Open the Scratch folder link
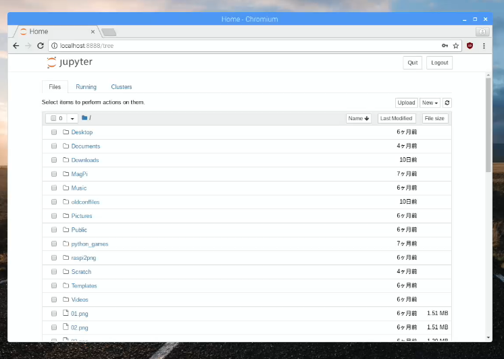504x359 pixels. tap(81, 272)
